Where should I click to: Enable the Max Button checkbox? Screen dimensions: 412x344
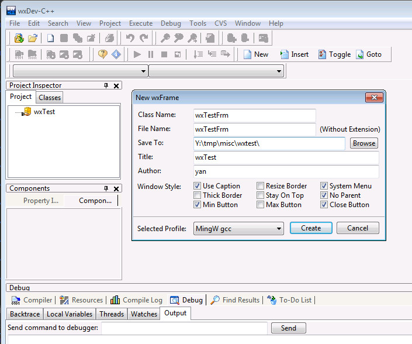coord(260,205)
